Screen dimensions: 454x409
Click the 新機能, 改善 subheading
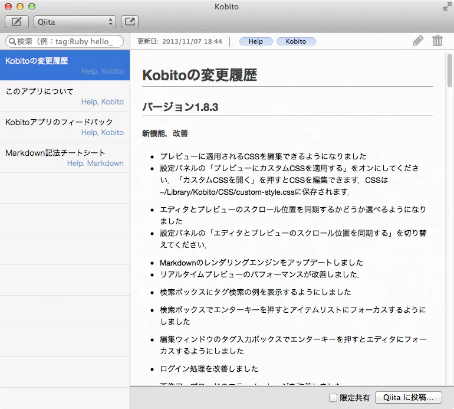coord(165,133)
